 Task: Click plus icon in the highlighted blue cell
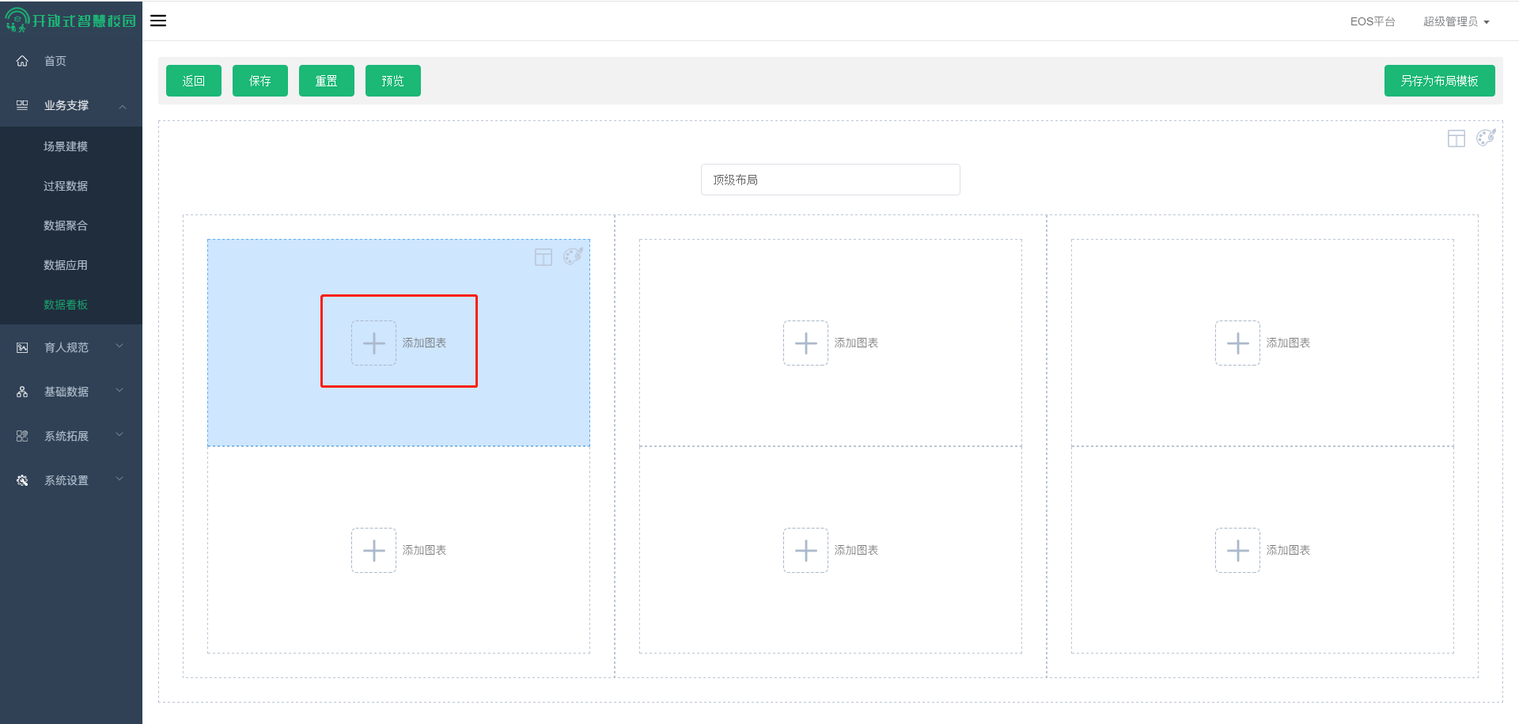(373, 343)
